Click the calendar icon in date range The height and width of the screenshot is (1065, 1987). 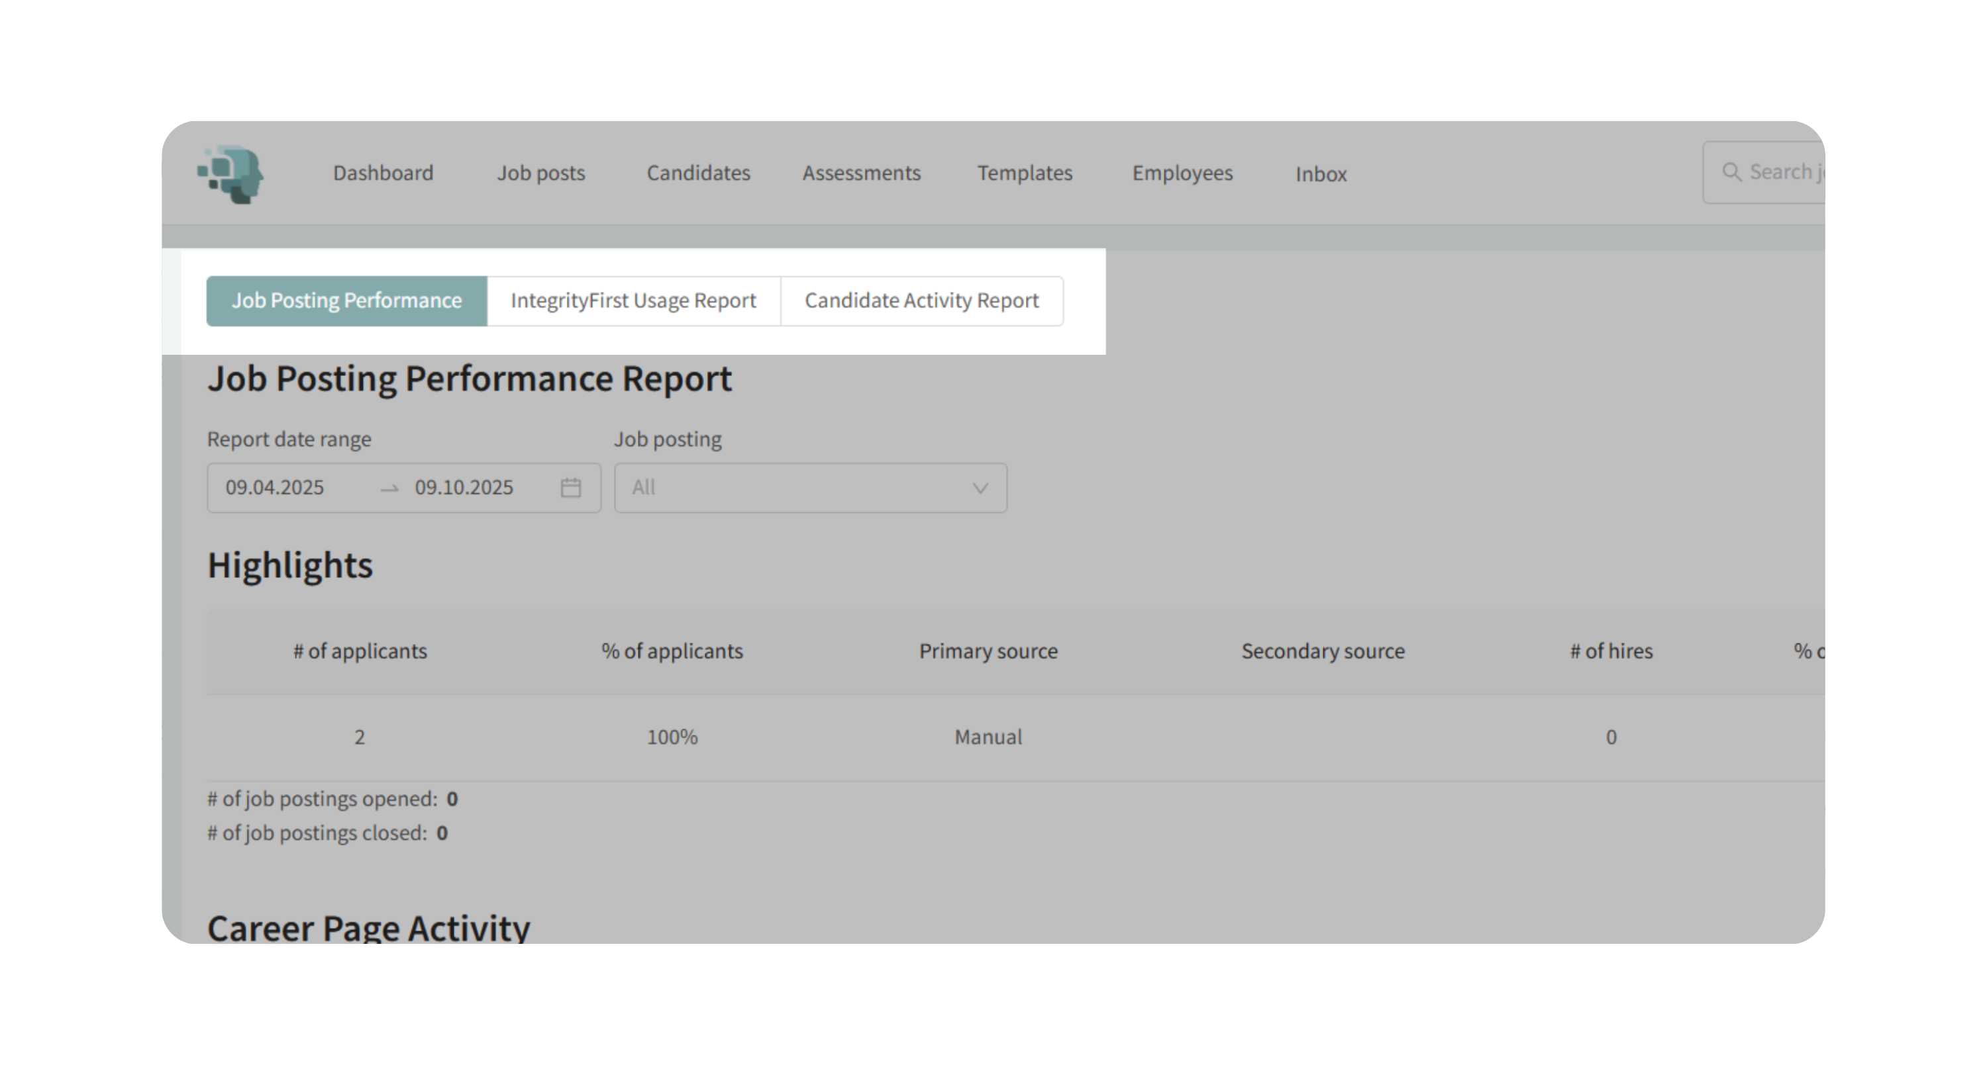(x=570, y=488)
